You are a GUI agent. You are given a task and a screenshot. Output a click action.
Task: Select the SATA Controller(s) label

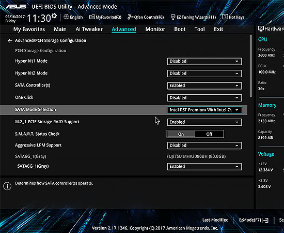point(33,85)
